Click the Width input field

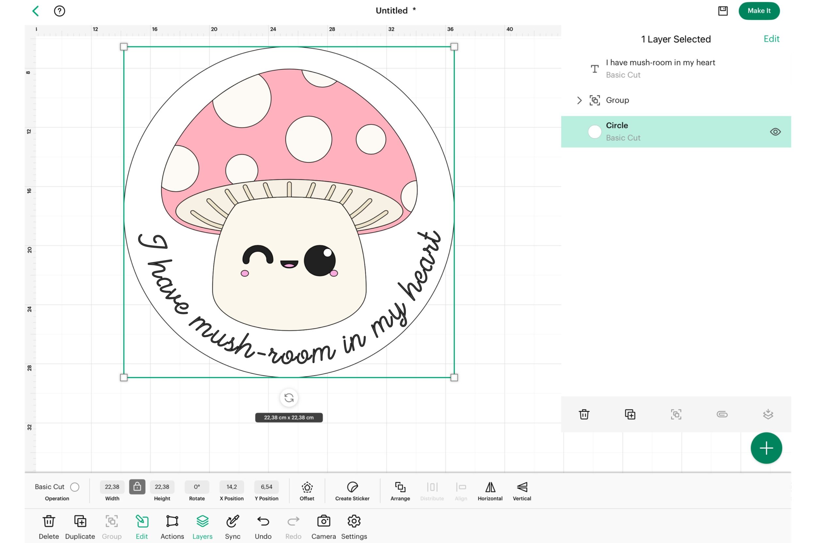[x=112, y=487]
